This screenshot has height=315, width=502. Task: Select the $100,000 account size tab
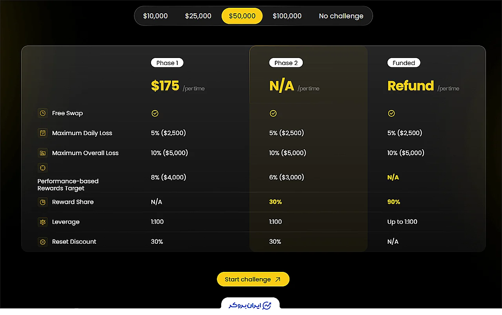click(x=287, y=16)
